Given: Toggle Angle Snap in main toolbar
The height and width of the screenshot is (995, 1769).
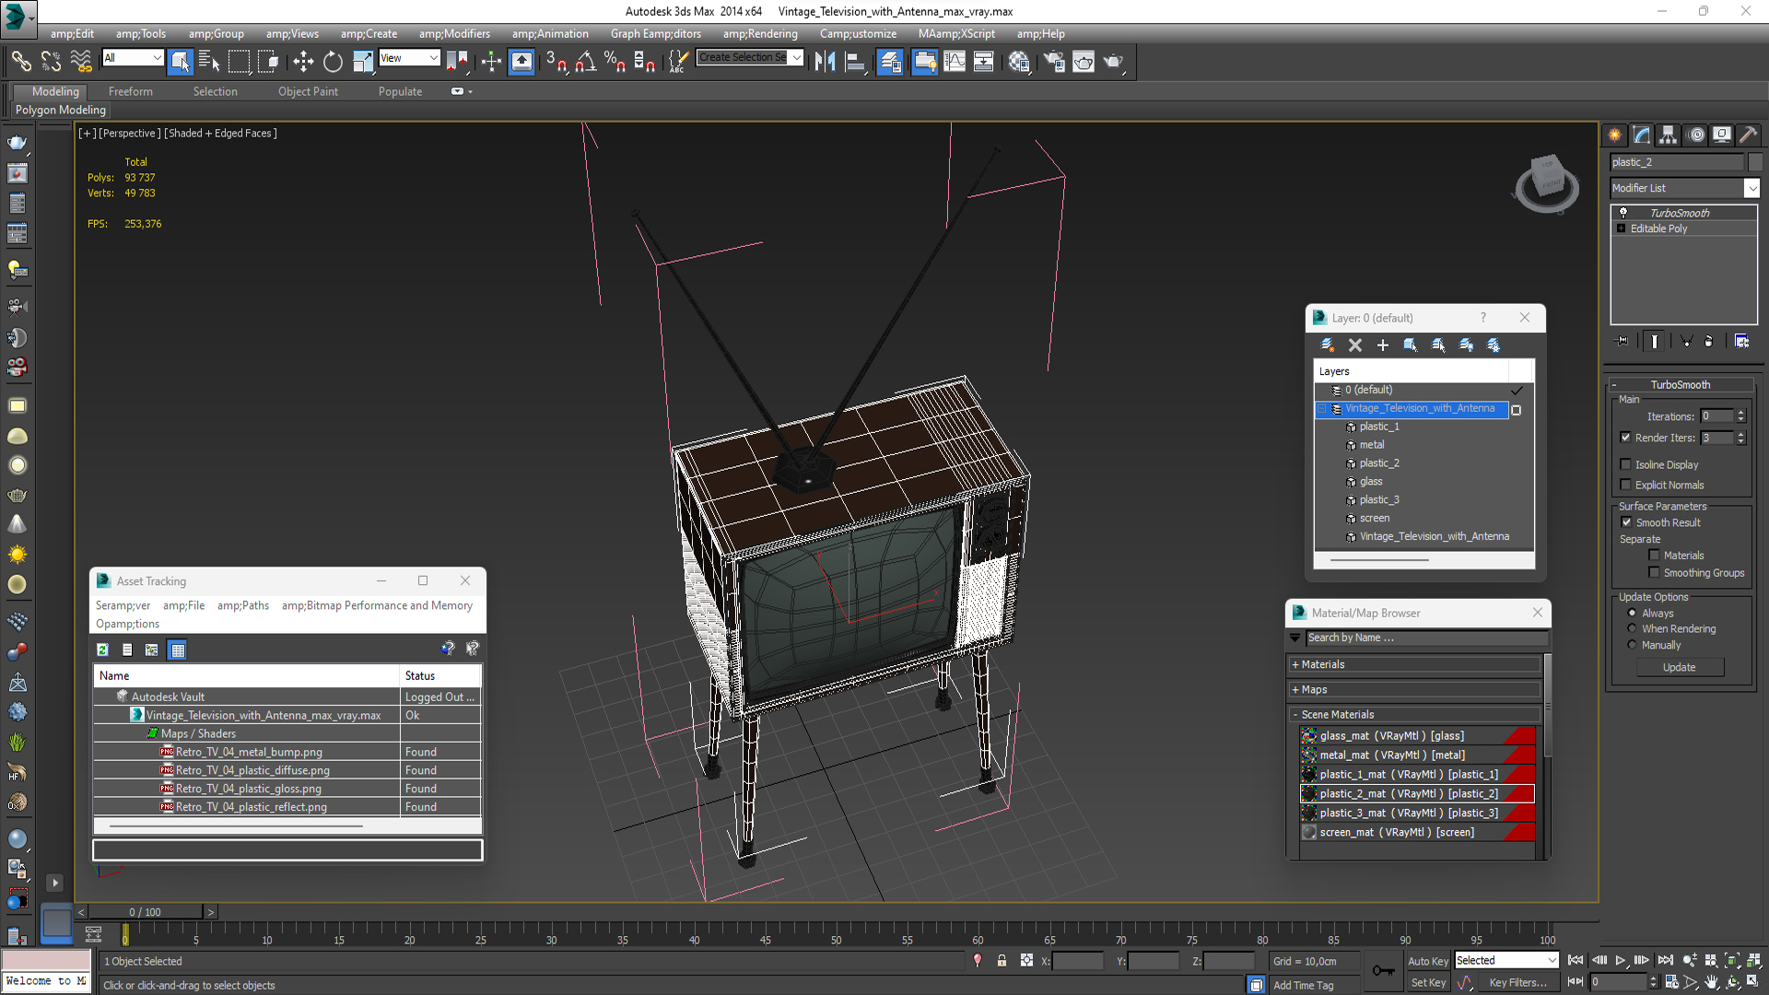Looking at the screenshot, I should [585, 61].
